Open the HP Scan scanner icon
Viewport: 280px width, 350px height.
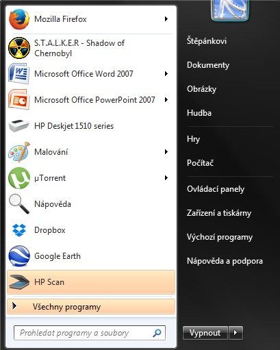tap(19, 282)
